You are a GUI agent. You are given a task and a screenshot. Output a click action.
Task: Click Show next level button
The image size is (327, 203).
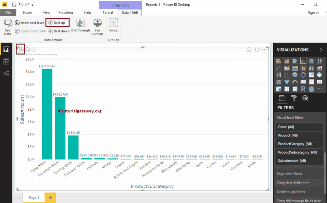[29, 23]
